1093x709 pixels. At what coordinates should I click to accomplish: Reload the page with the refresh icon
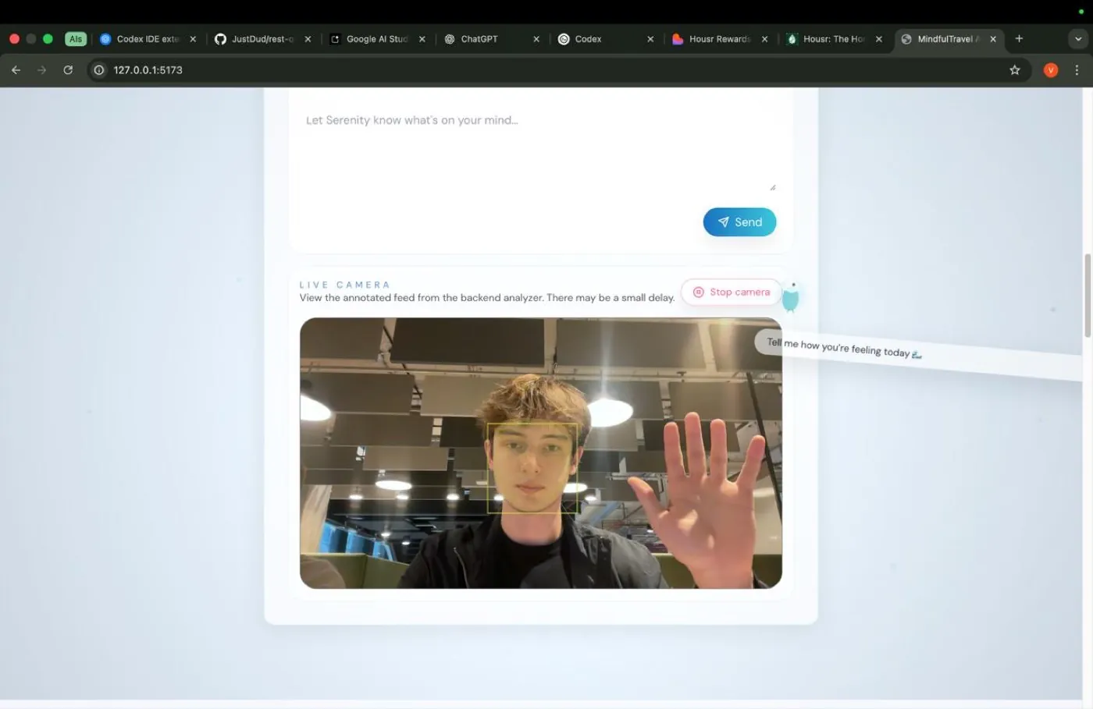click(68, 70)
